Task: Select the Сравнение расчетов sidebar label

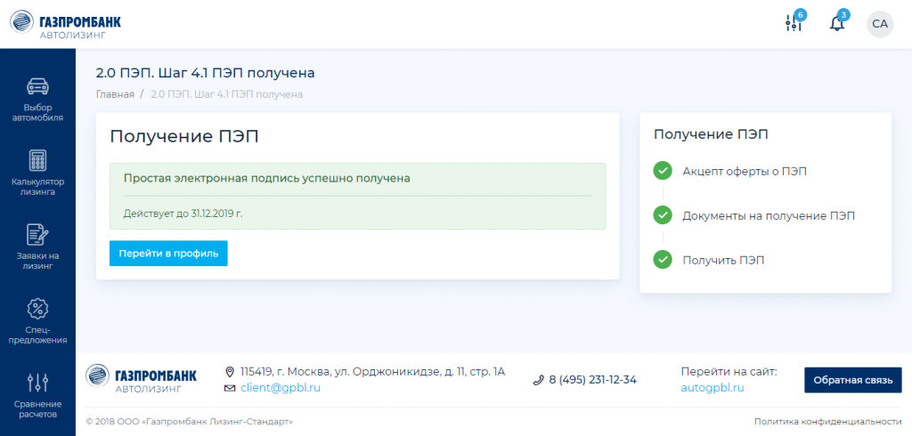Action: [x=37, y=409]
